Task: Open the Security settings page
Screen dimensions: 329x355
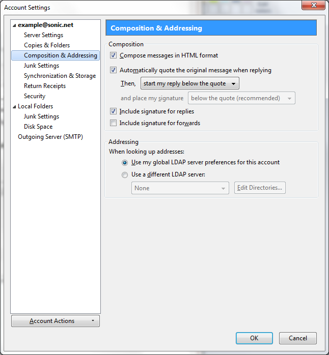Action: click(35, 96)
